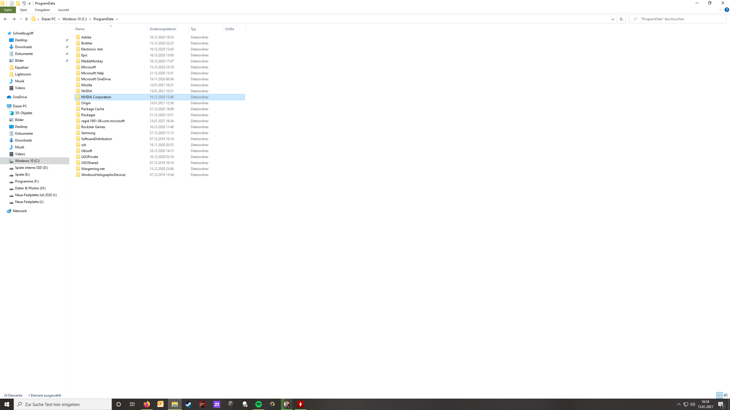Open the Datei menu
This screenshot has height=410, width=730.
coord(8,10)
